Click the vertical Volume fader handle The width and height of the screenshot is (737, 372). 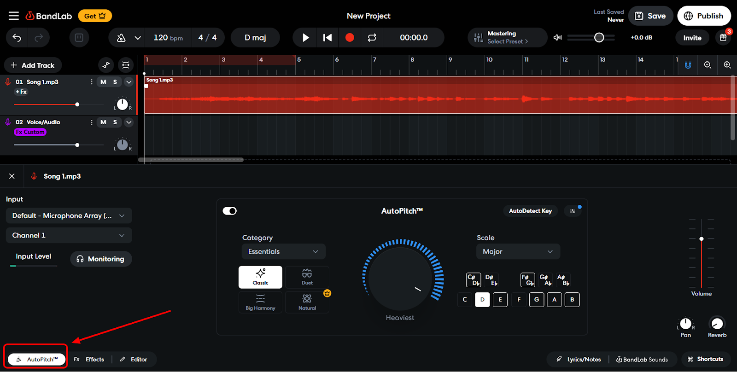coord(702,238)
